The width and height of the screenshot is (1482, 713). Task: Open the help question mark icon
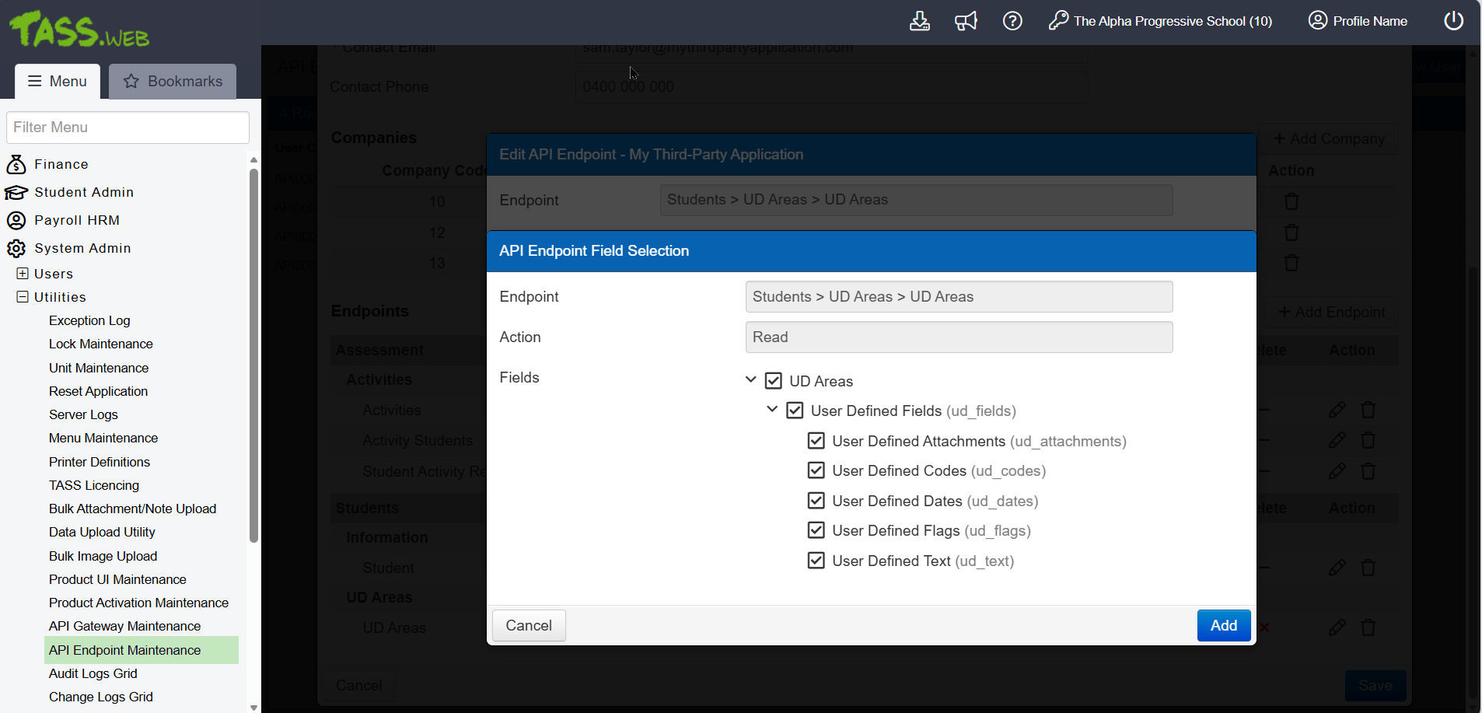pyautogui.click(x=1012, y=21)
